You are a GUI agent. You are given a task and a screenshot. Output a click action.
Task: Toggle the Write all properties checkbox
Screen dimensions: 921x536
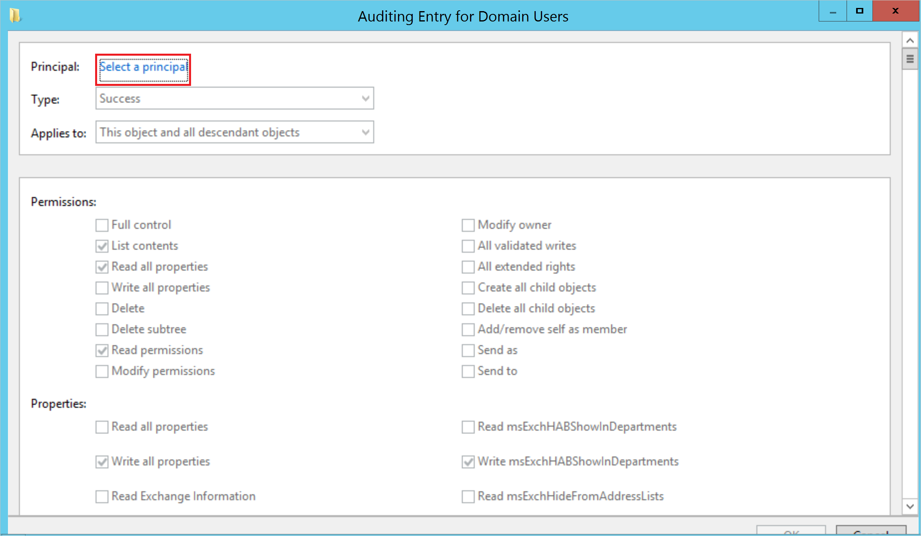coord(103,287)
